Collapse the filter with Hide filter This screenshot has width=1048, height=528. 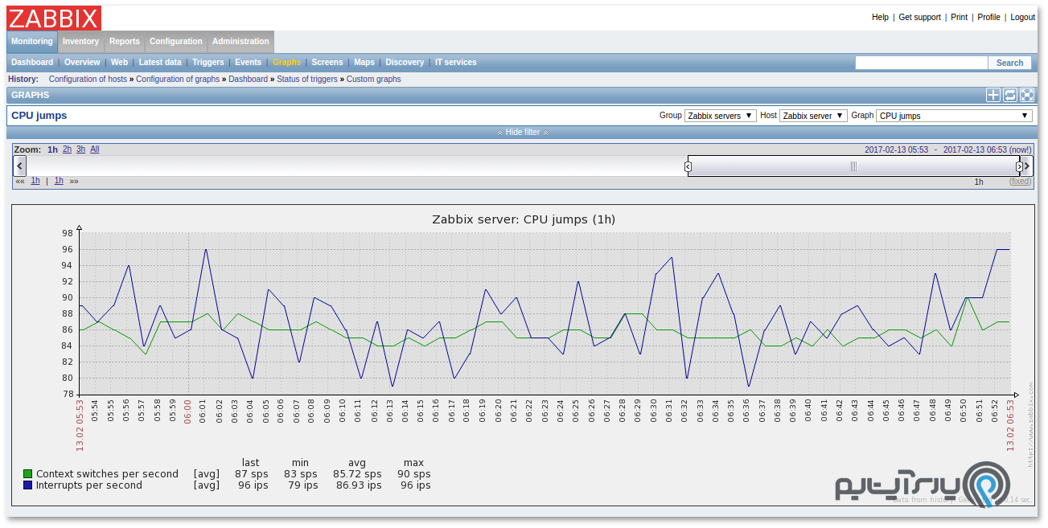[x=523, y=132]
